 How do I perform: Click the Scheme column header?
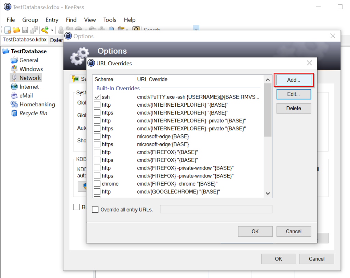click(x=113, y=79)
